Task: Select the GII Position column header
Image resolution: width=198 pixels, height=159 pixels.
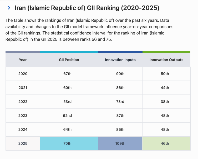Action: pyautogui.click(x=69, y=60)
